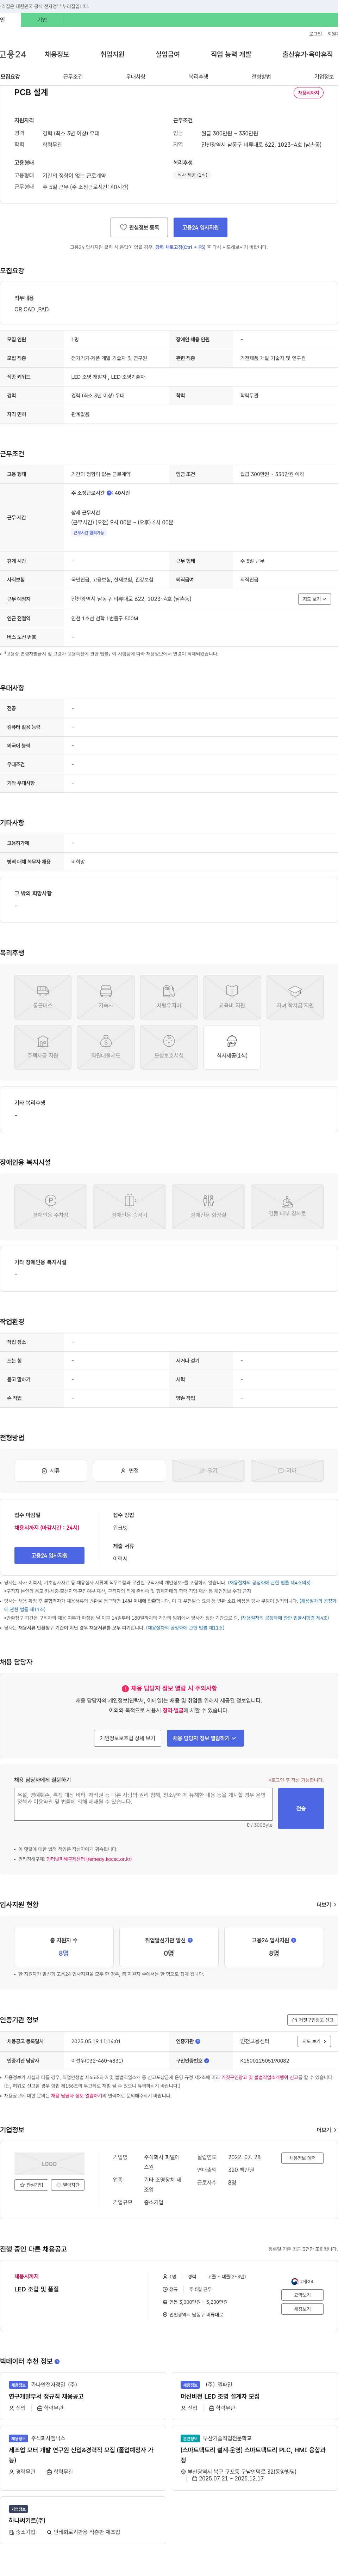This screenshot has height=2576, width=338.
Task: Jump to 전형방법 section tab
Action: (x=261, y=76)
